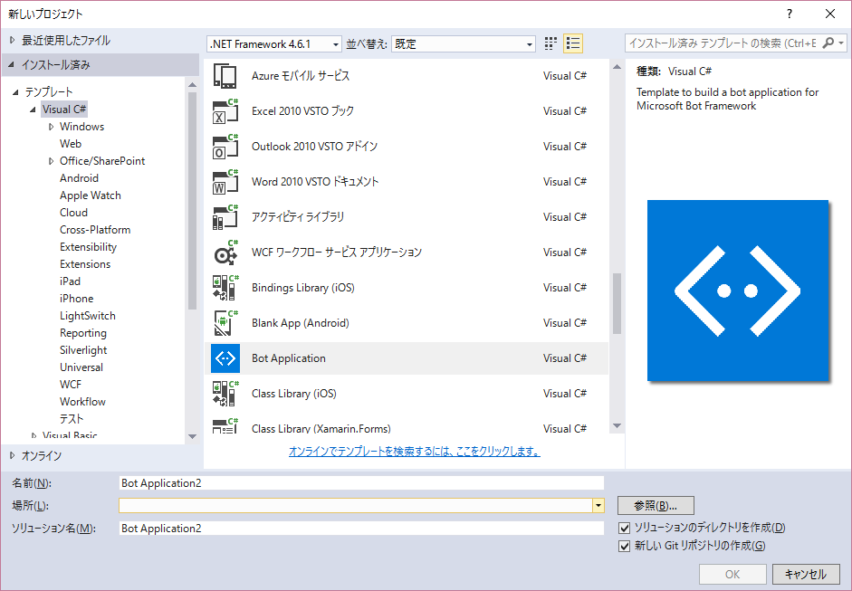This screenshot has height=591, width=852.
Task: Expand the Office/SharePoint node arrow
Action: 51,161
